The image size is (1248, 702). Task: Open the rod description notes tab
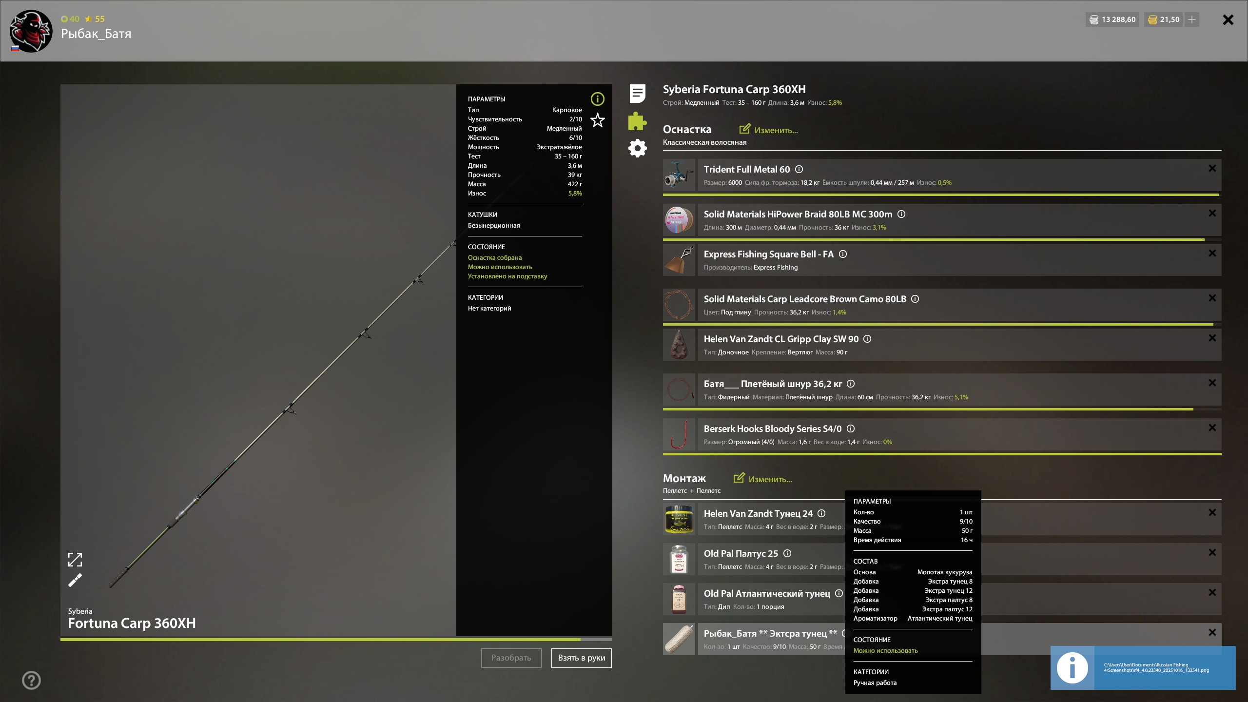point(637,93)
